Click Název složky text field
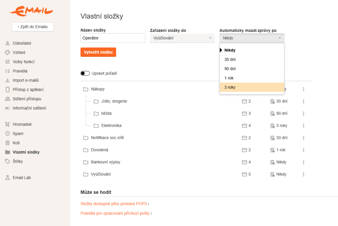Viewport: 338px width, 226px height. pos(113,38)
